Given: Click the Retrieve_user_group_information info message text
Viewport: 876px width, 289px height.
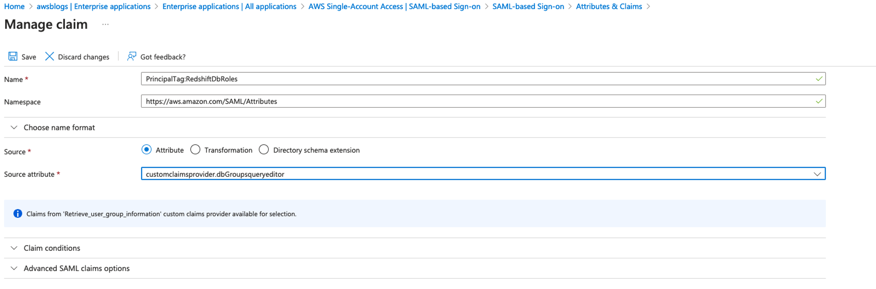Looking at the screenshot, I should pos(161,214).
